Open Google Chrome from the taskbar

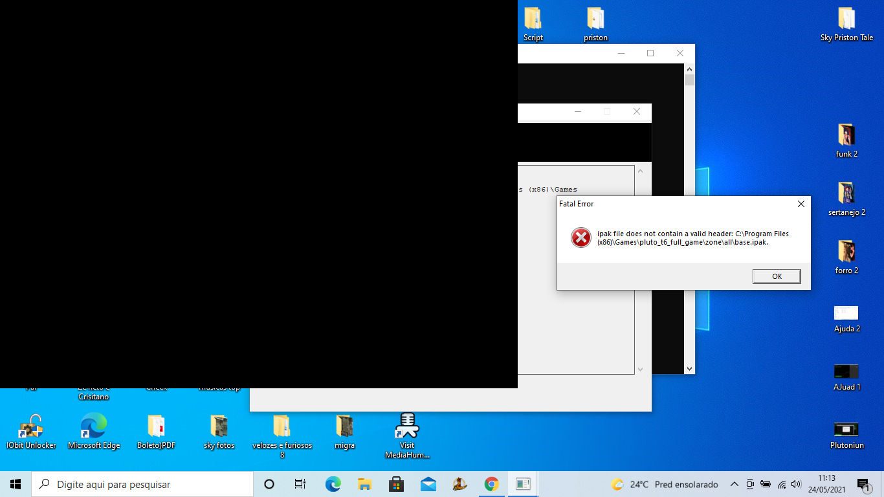pyautogui.click(x=491, y=484)
